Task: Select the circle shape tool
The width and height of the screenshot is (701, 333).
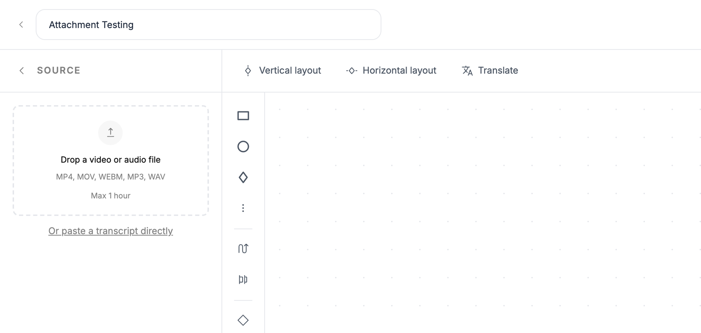Action: pos(243,146)
